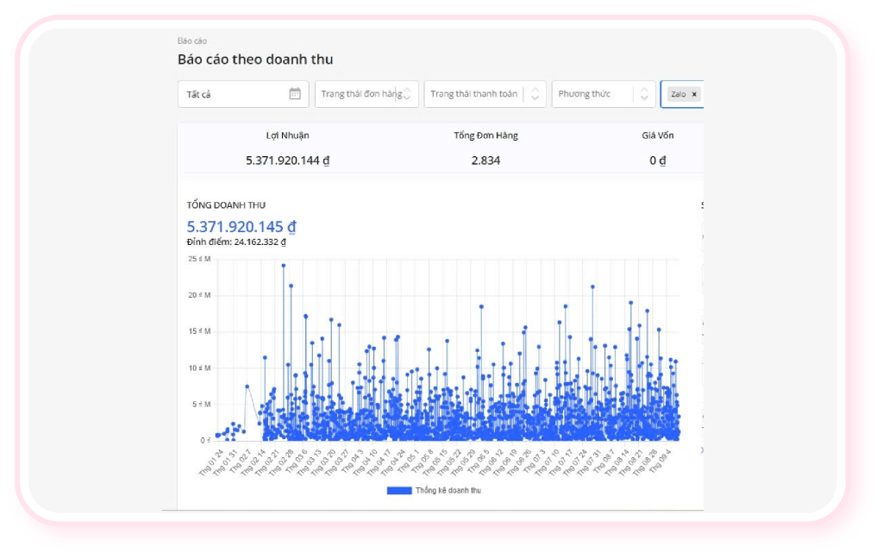Click the arrows icon of Trạng thái thanh toán
Screen dimensions: 883x559
pos(535,94)
